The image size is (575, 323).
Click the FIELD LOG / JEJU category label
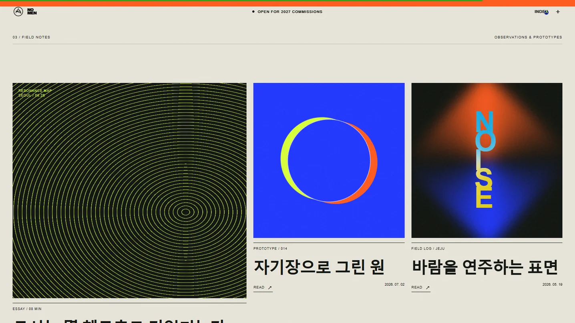click(x=428, y=249)
